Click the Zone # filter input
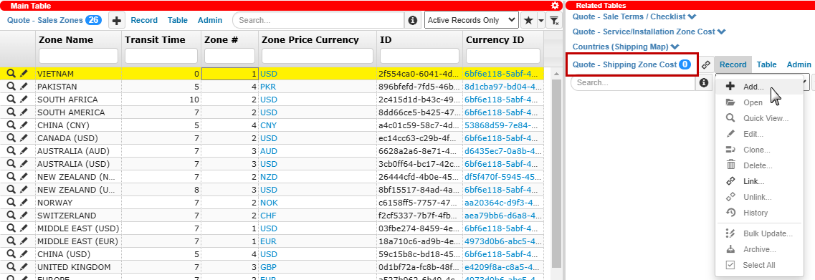This screenshot has width=815, height=280. pos(230,56)
